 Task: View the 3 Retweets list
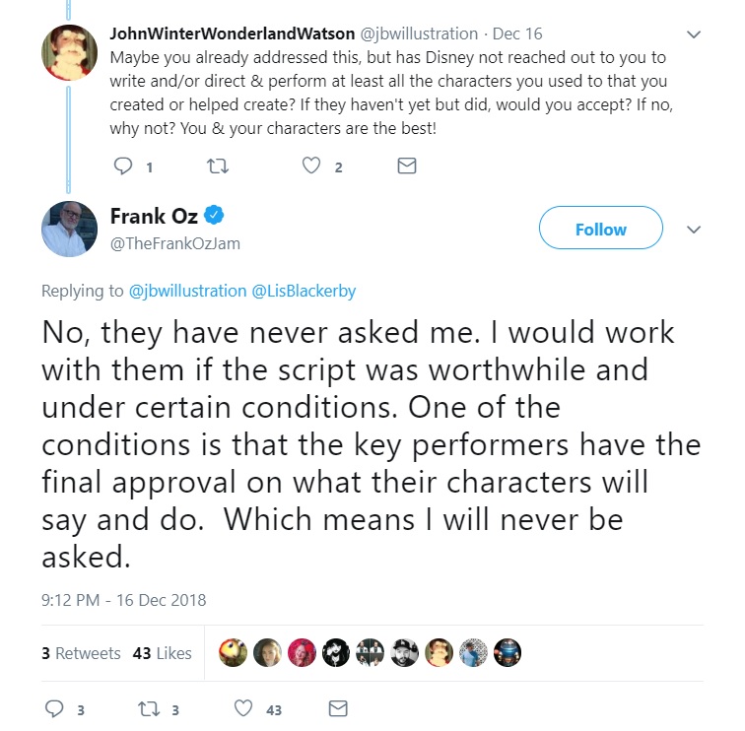click(81, 653)
